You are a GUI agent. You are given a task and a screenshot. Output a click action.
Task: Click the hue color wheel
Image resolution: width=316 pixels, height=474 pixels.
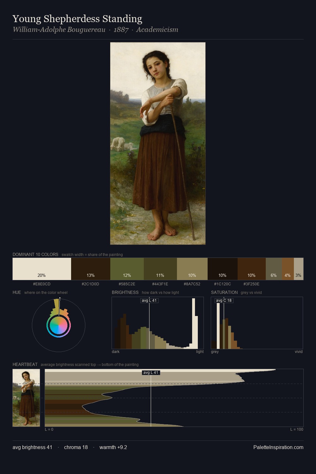(x=58, y=325)
